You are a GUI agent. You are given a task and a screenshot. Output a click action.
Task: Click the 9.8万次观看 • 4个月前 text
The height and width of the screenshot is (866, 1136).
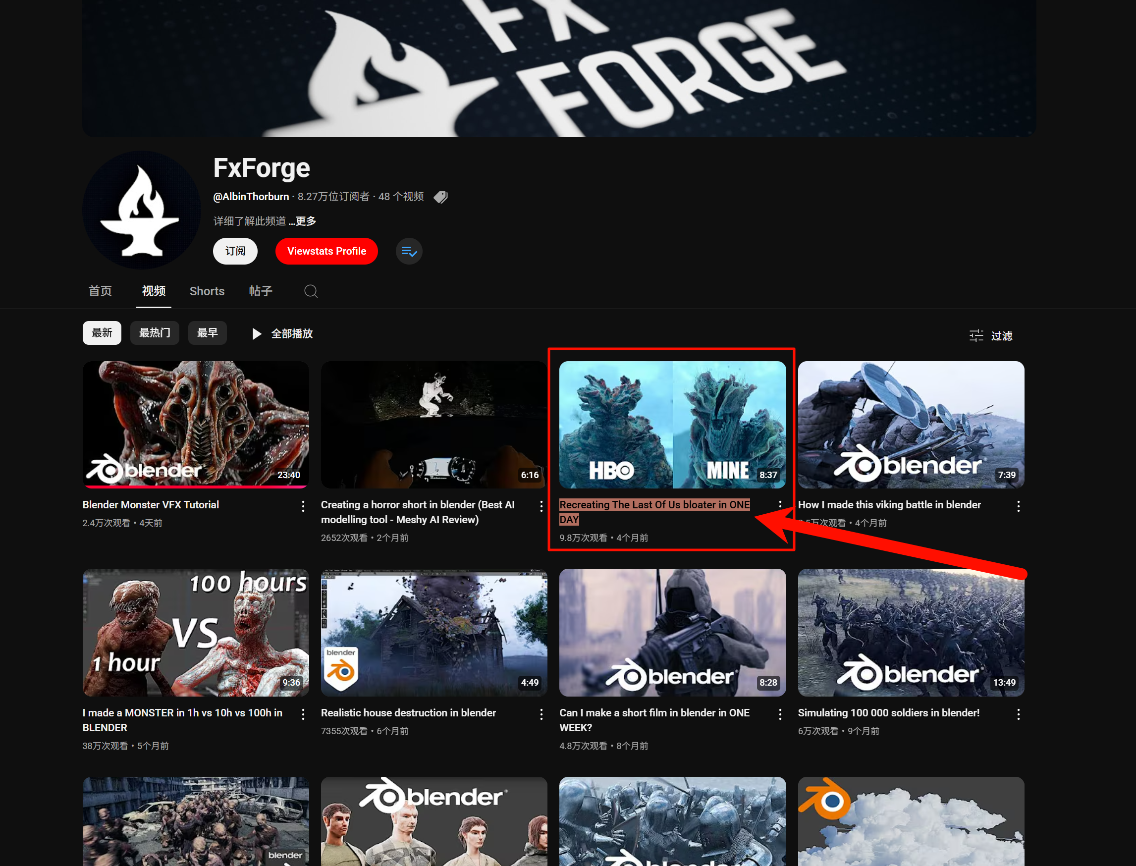[x=603, y=538]
